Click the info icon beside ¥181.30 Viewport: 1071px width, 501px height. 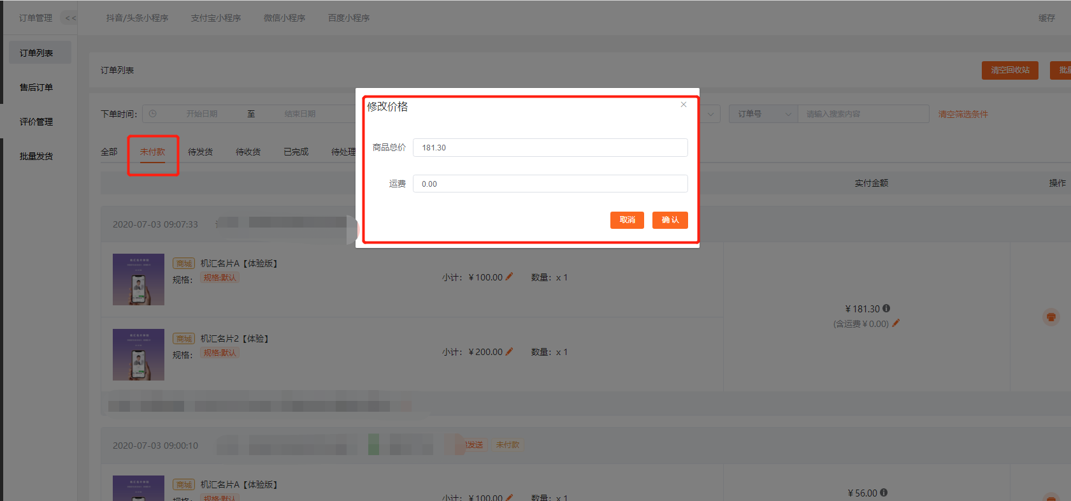[886, 309]
